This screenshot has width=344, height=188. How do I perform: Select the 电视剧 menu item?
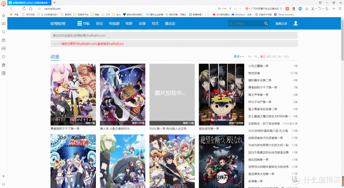tap(114, 23)
